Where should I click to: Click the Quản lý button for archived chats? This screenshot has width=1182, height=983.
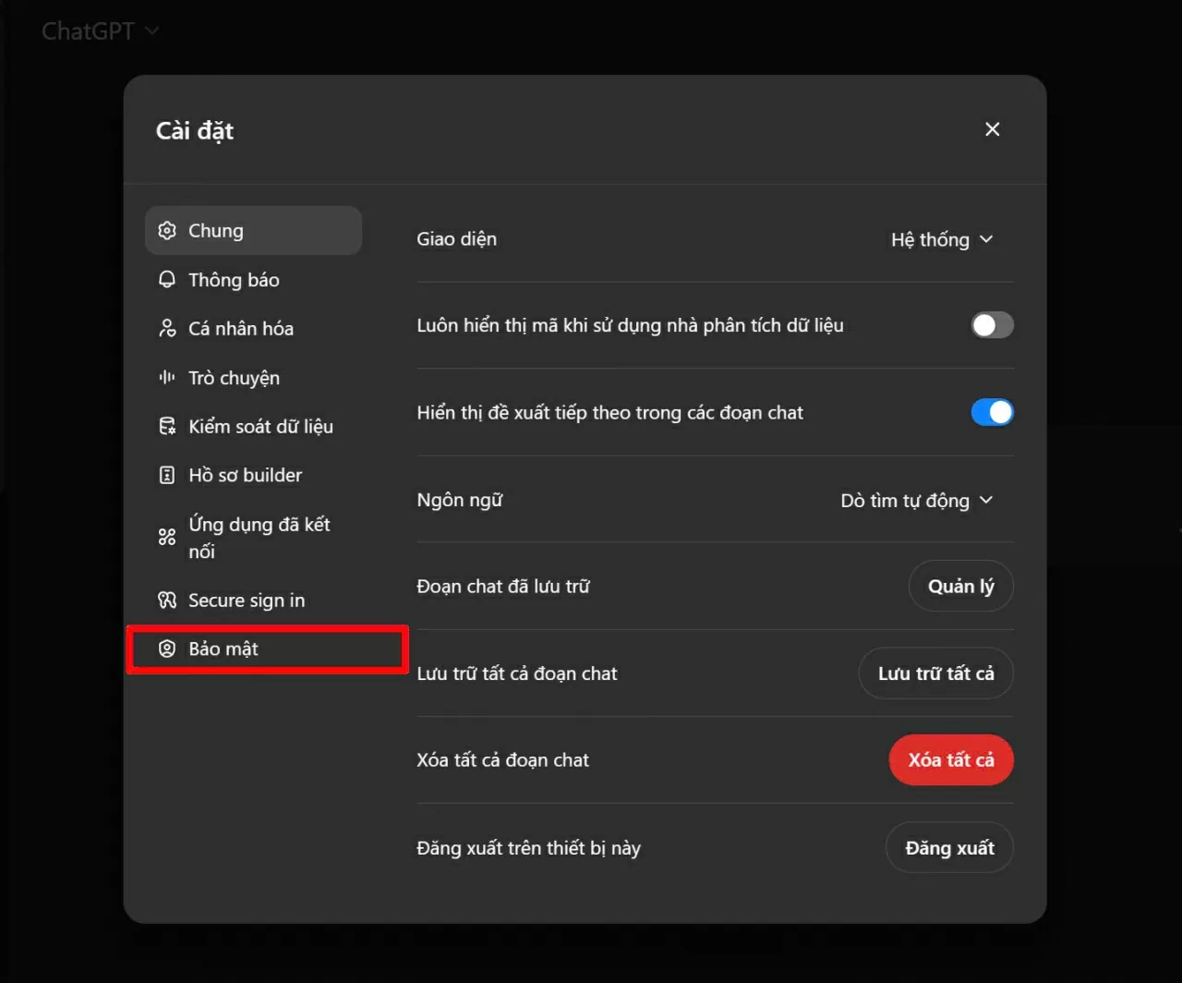coord(960,587)
